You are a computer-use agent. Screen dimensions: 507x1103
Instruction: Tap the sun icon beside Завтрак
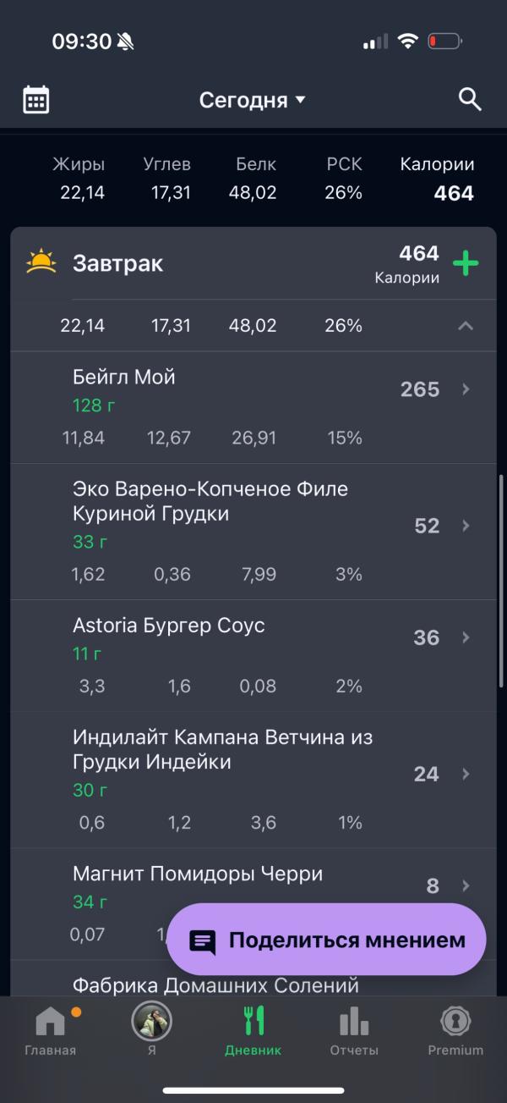click(41, 262)
